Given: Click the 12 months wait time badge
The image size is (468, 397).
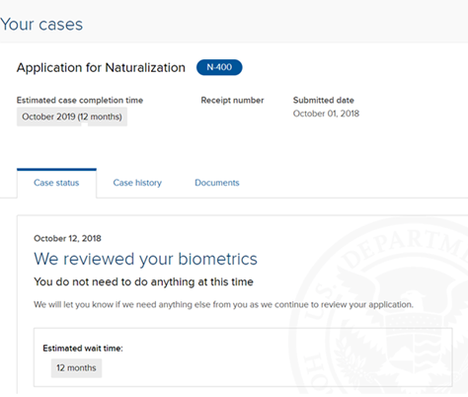Looking at the screenshot, I should click(x=76, y=367).
